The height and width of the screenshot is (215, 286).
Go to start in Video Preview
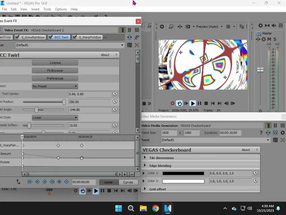pos(213,104)
